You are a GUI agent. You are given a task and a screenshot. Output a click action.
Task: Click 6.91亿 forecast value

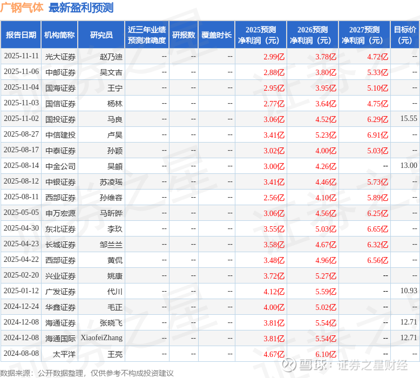point(377,135)
